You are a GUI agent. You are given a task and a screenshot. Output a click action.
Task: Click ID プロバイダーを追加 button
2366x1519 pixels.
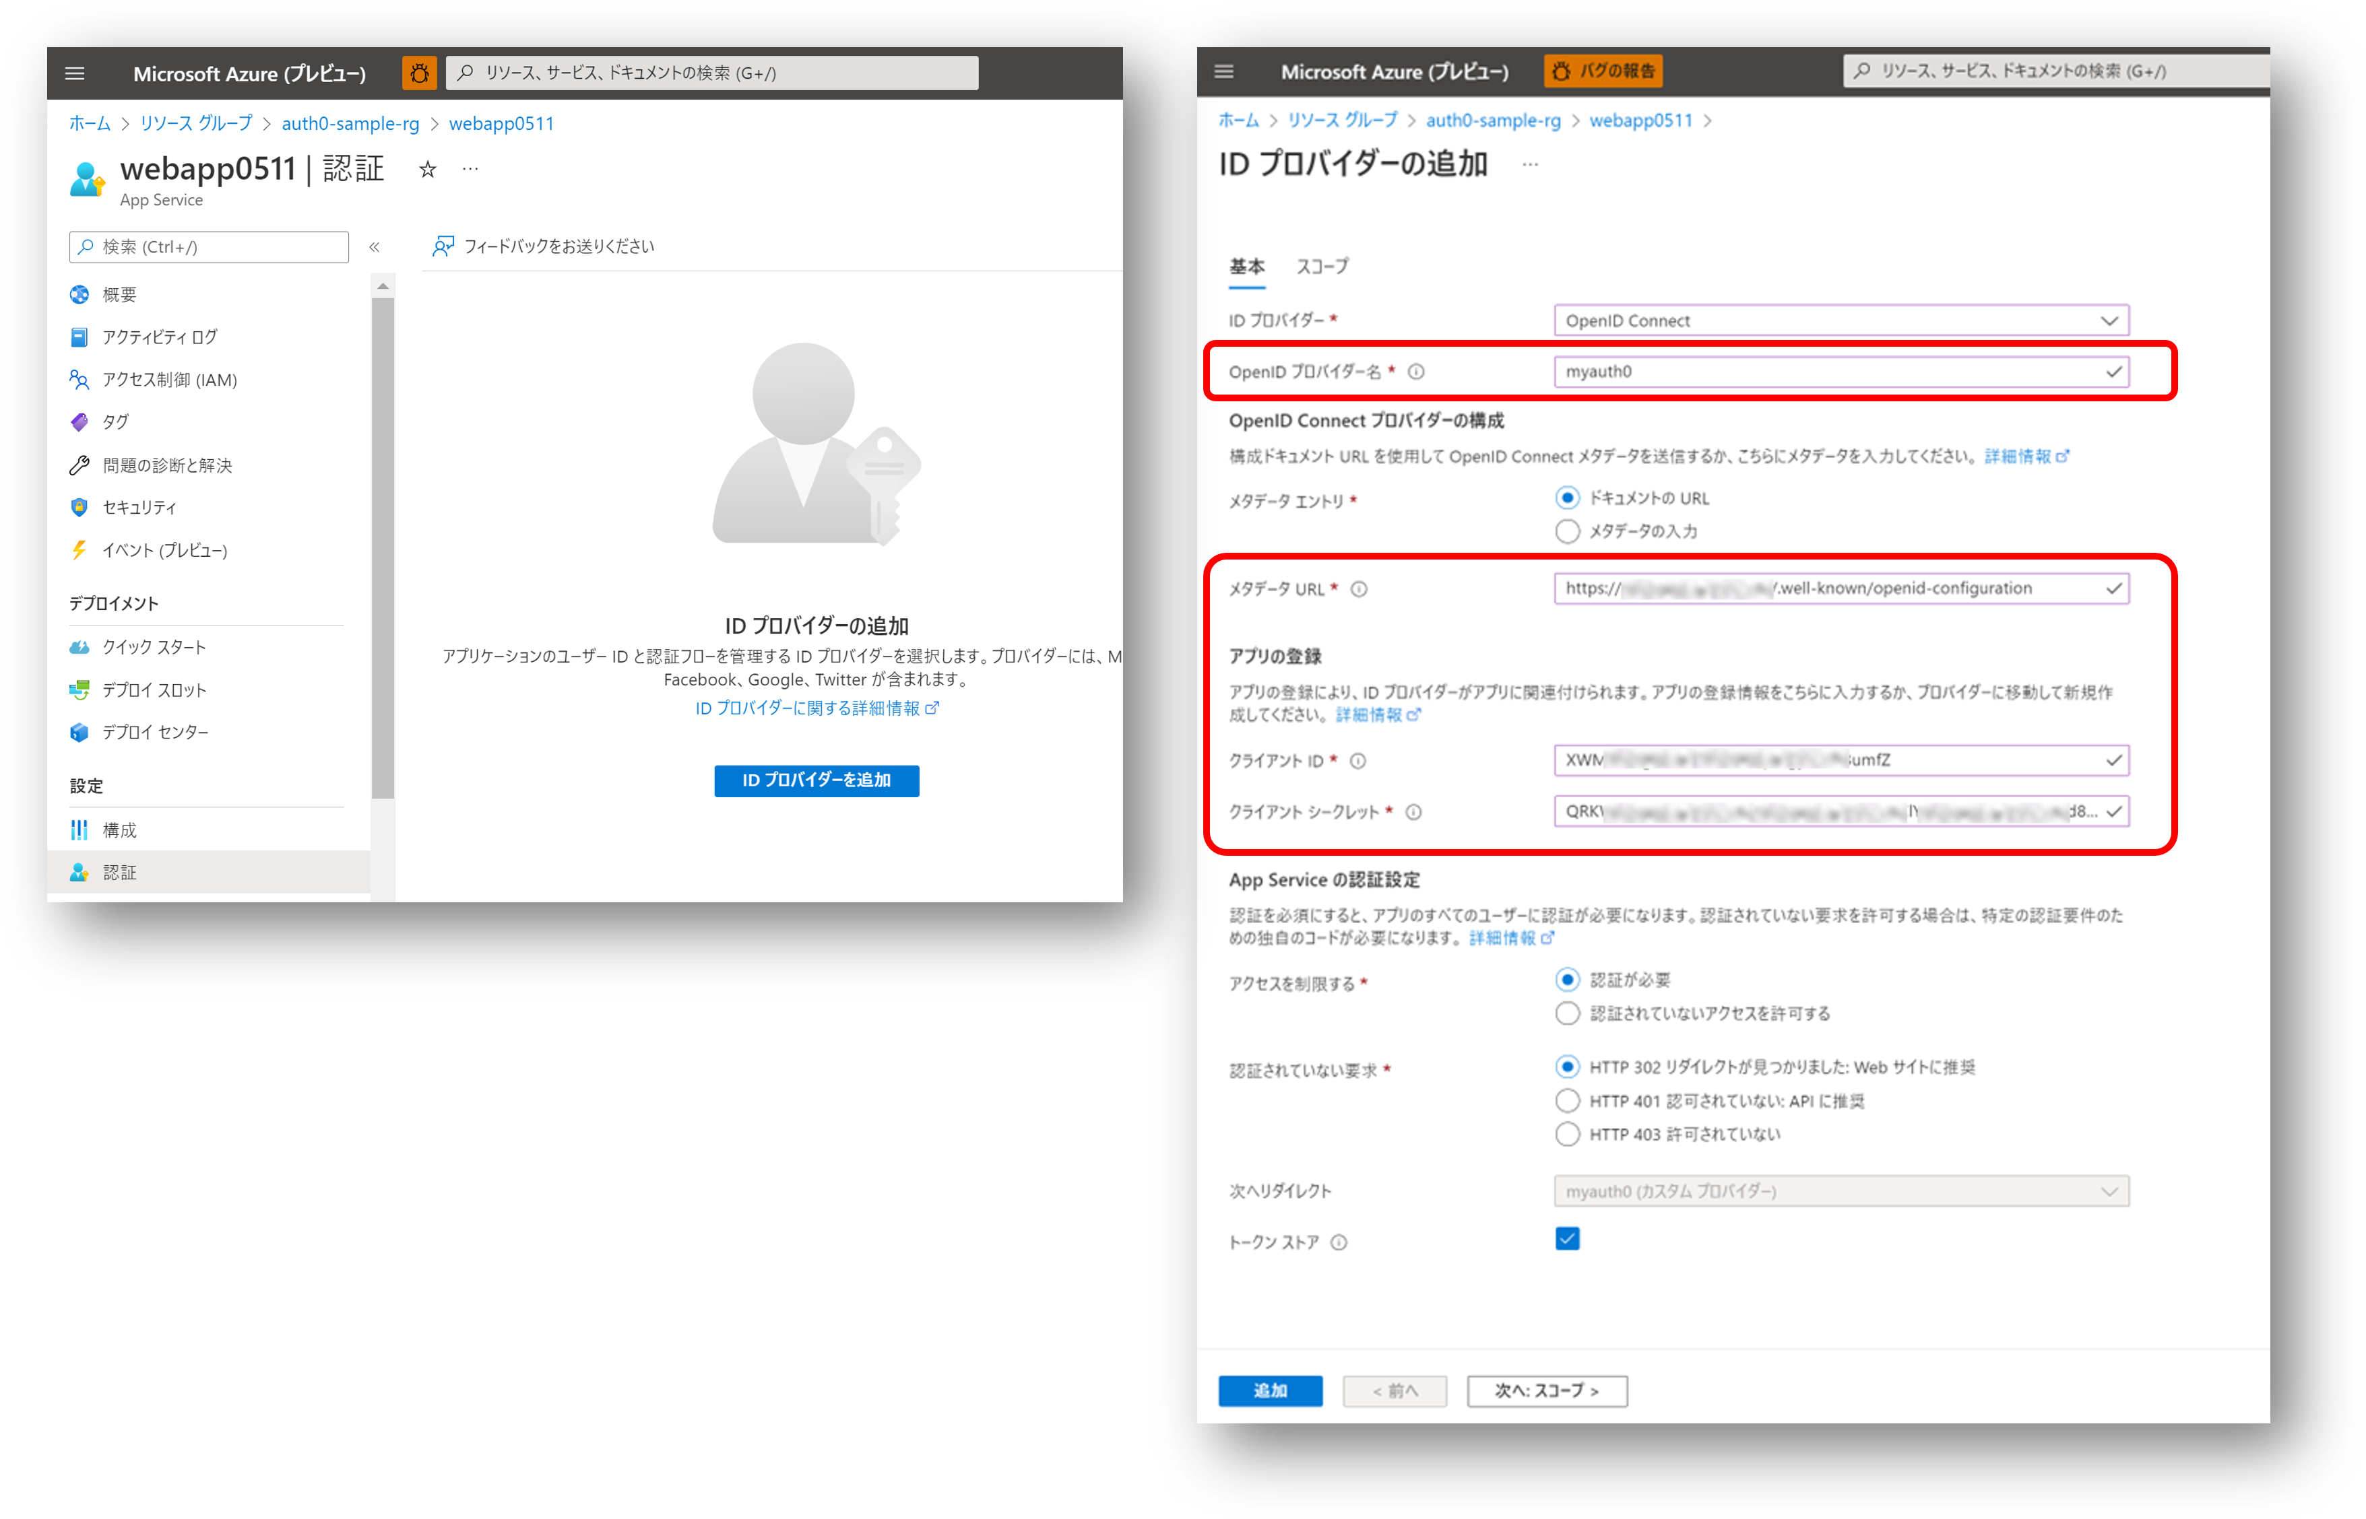click(816, 780)
